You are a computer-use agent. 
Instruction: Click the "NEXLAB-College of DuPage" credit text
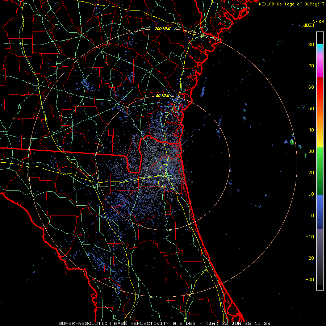click(290, 4)
